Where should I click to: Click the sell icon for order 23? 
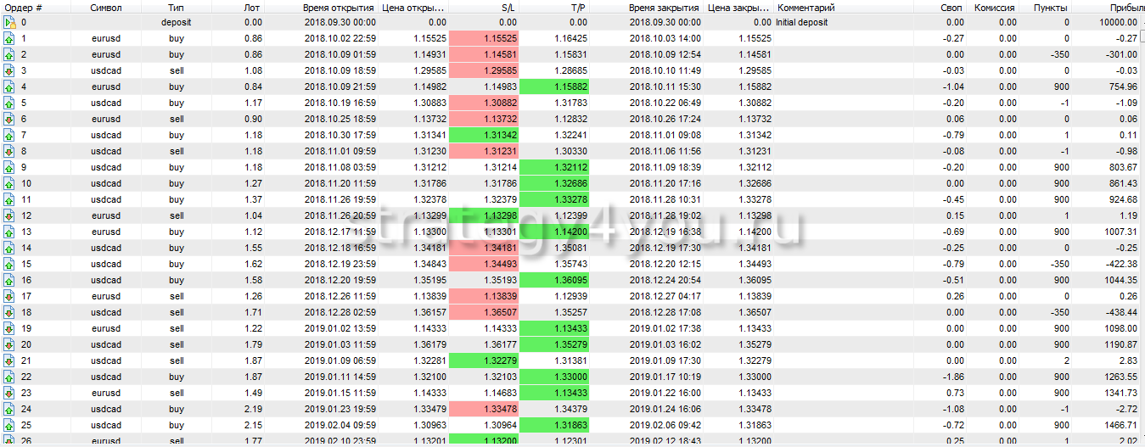9,393
